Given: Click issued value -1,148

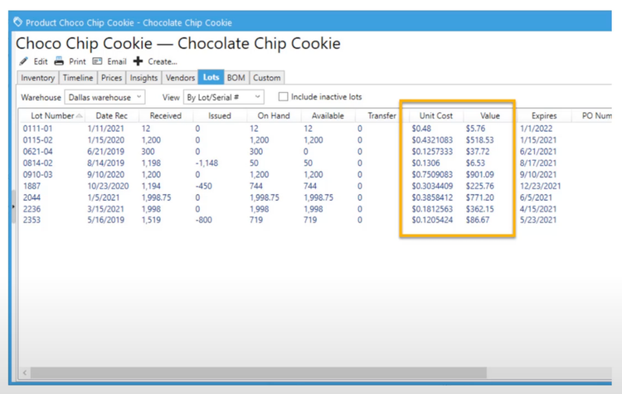Looking at the screenshot, I should 207,163.
